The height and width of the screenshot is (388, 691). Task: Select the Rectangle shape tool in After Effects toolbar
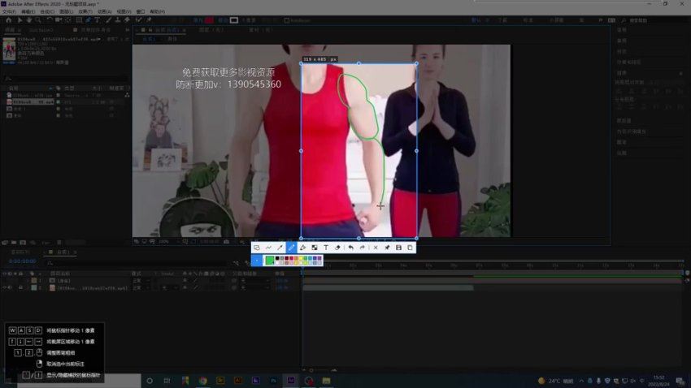[79, 20]
